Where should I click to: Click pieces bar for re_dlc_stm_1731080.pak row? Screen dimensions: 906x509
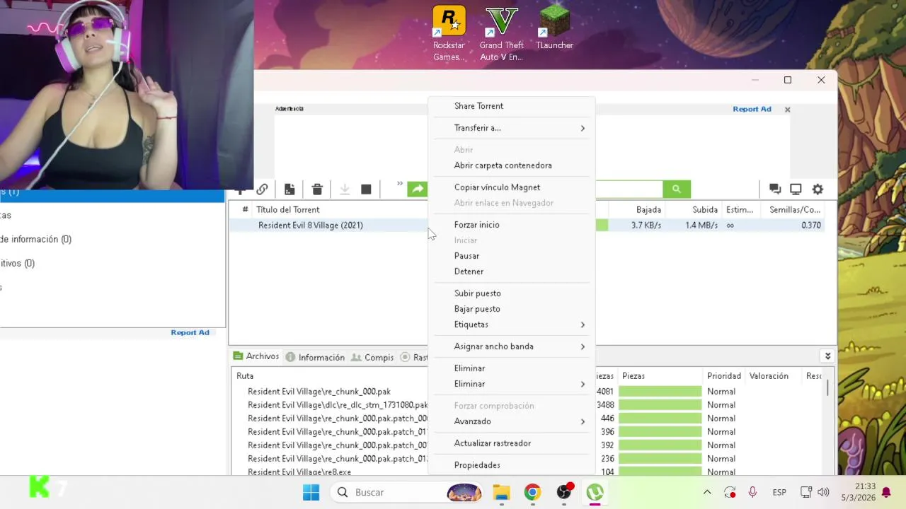(660, 405)
